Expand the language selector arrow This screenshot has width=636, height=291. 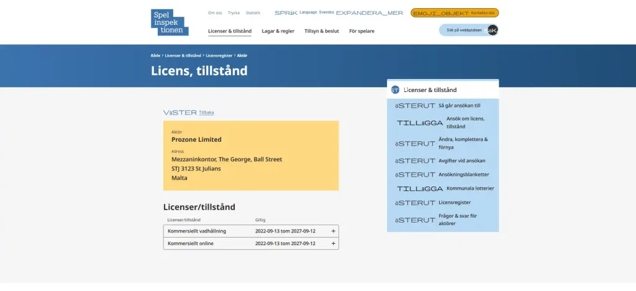point(370,13)
